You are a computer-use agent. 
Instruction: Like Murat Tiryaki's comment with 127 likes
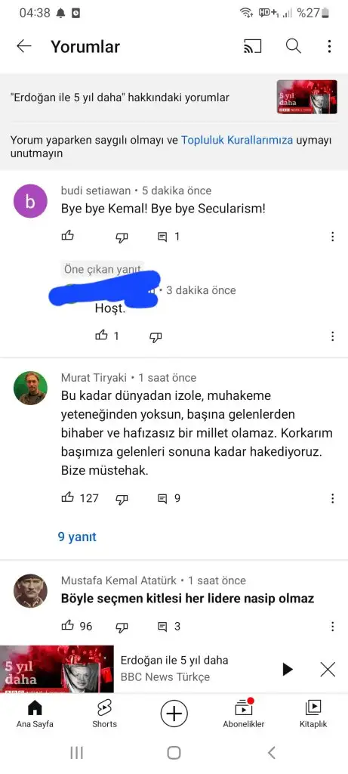pyautogui.click(x=67, y=498)
